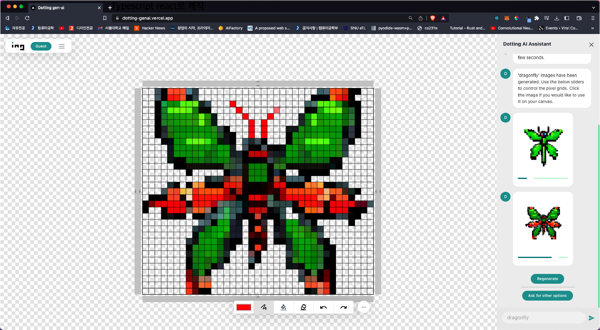The image size is (600, 330).
Task: Select the pen drawing tool
Action: point(264,307)
